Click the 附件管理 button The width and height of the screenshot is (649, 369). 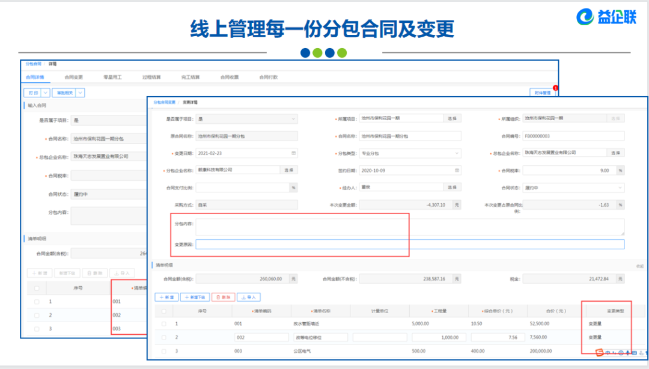542,93
